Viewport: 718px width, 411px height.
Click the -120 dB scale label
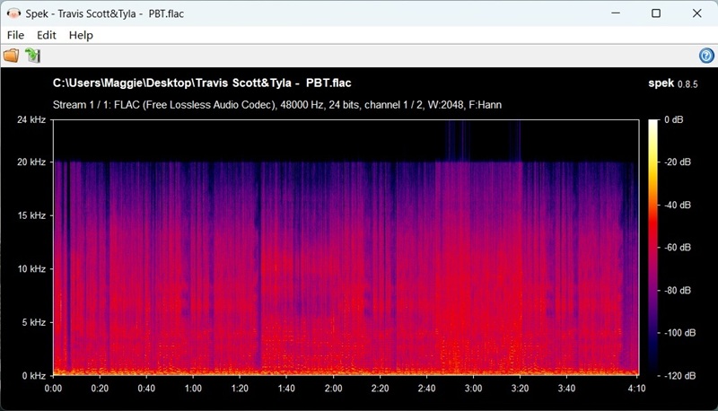pyautogui.click(x=679, y=376)
